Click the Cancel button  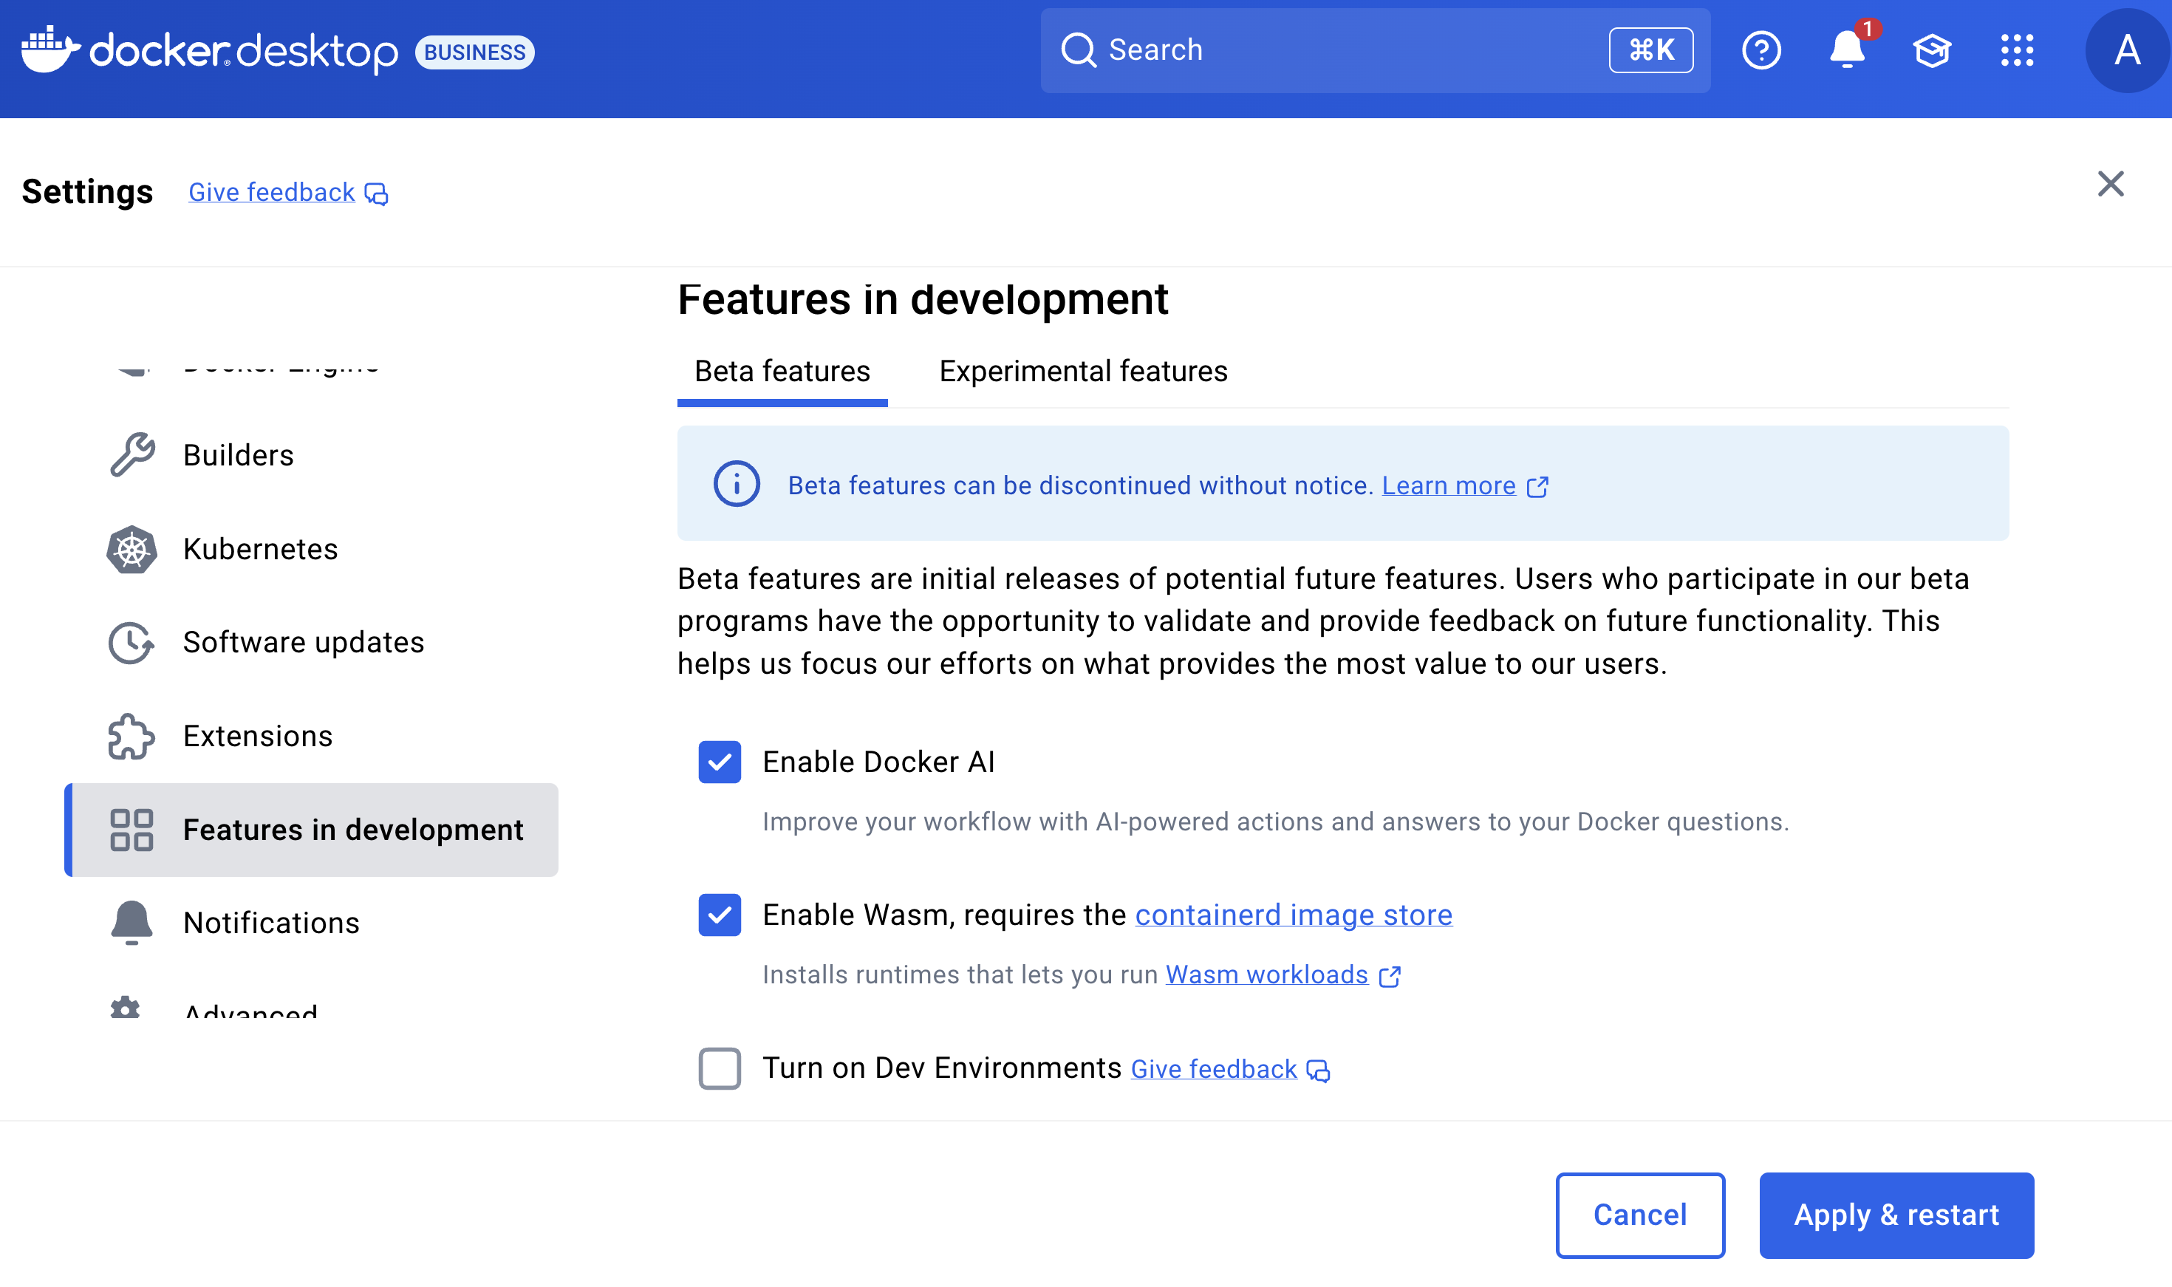[x=1639, y=1215]
